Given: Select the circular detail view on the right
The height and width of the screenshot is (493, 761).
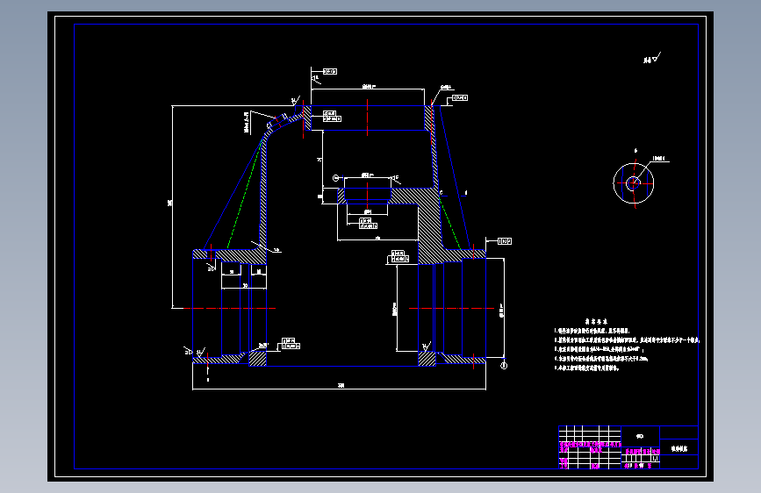Looking at the screenshot, I should (x=634, y=183).
